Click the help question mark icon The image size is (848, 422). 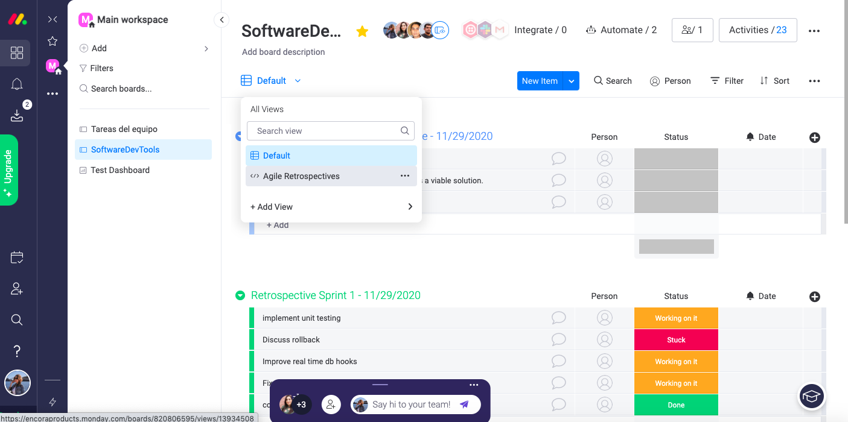pos(17,351)
